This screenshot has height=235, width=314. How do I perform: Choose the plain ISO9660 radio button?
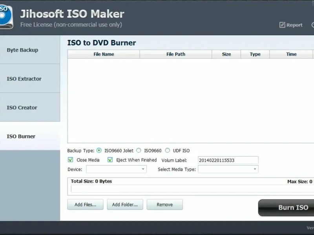coord(139,150)
